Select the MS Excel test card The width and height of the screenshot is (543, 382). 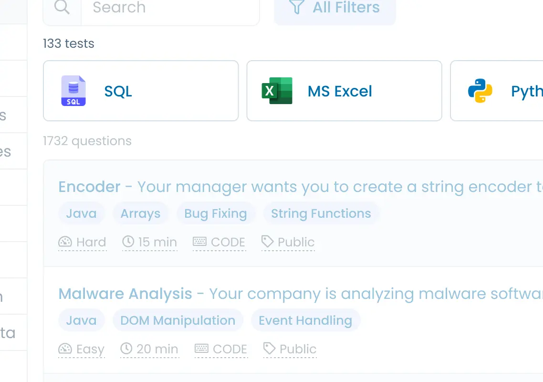(344, 91)
